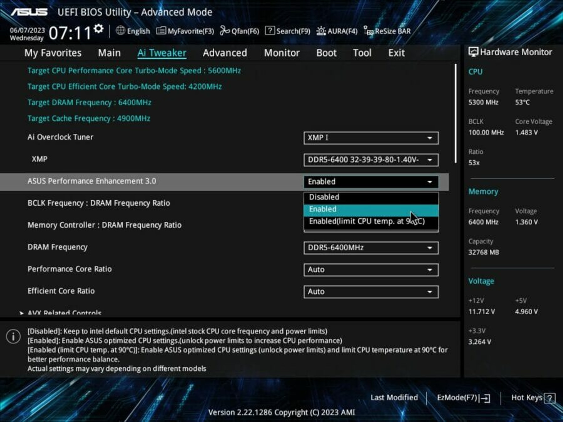The height and width of the screenshot is (422, 563).
Task: Click Last Modified button
Action: pos(394,398)
